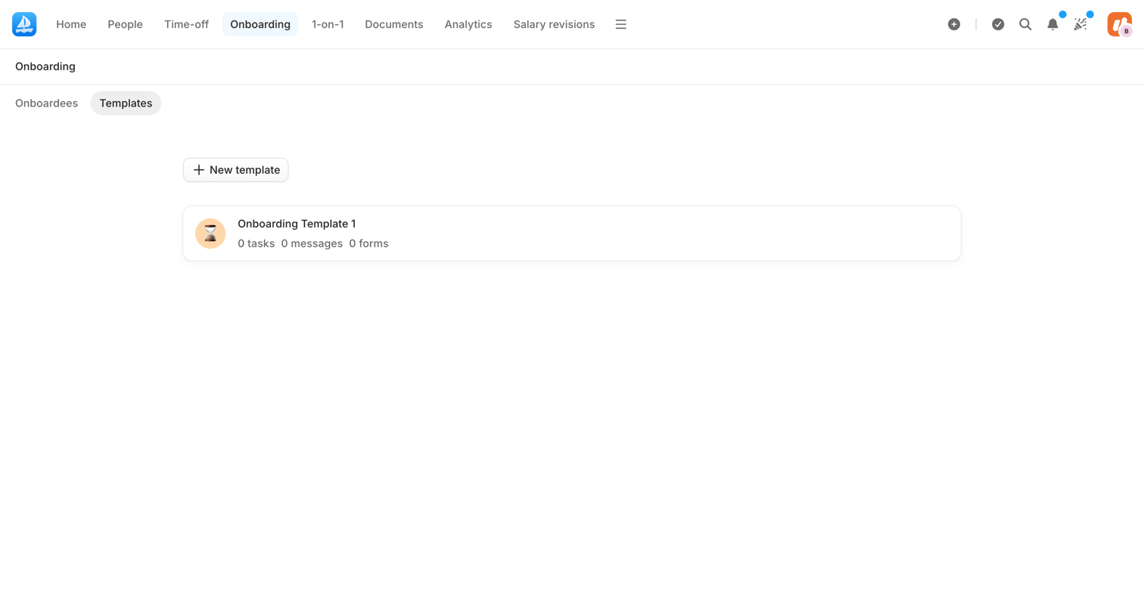Click the '0 tasks' text

256,243
